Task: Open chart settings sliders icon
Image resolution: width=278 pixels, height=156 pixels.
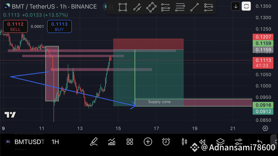Action: [x=238, y=142]
